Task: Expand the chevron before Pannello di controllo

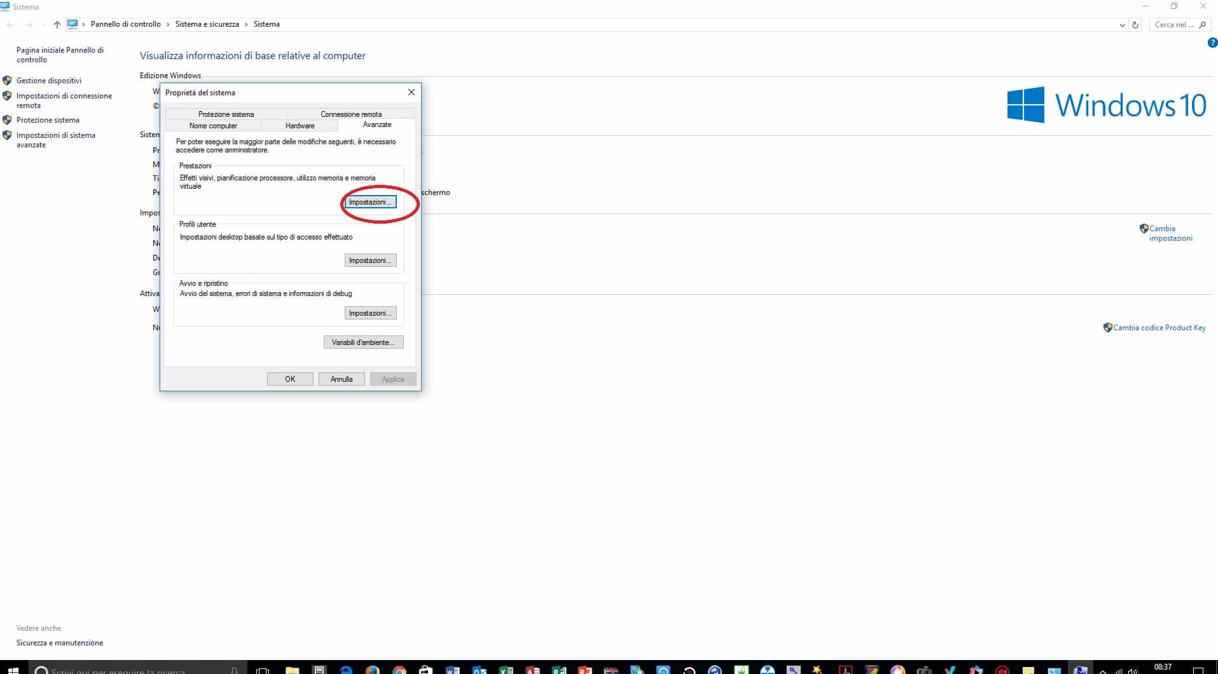Action: (83, 24)
